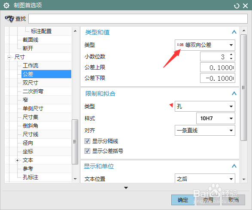
Task: Expand the 文本 tree node
Action: tap(17, 160)
